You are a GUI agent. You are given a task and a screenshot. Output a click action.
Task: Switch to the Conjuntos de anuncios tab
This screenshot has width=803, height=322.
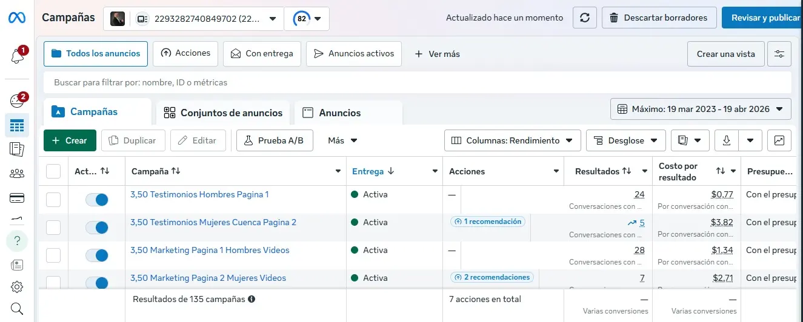coord(223,113)
